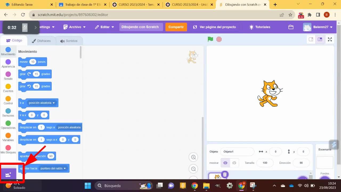Image resolution: width=341 pixels, height=192 pixels.
Task: Select the Operadores blocks category
Action: point(8,125)
